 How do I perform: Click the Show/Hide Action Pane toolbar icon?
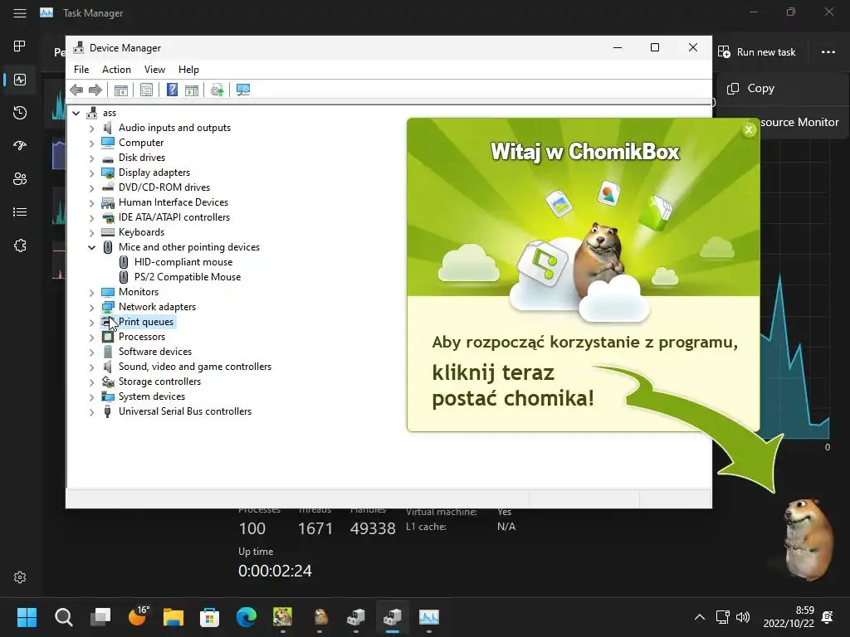(x=192, y=90)
